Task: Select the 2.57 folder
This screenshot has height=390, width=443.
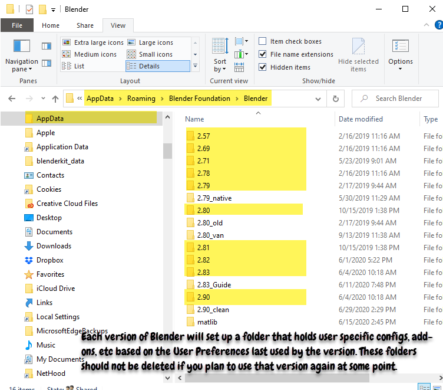Action: click(203, 136)
